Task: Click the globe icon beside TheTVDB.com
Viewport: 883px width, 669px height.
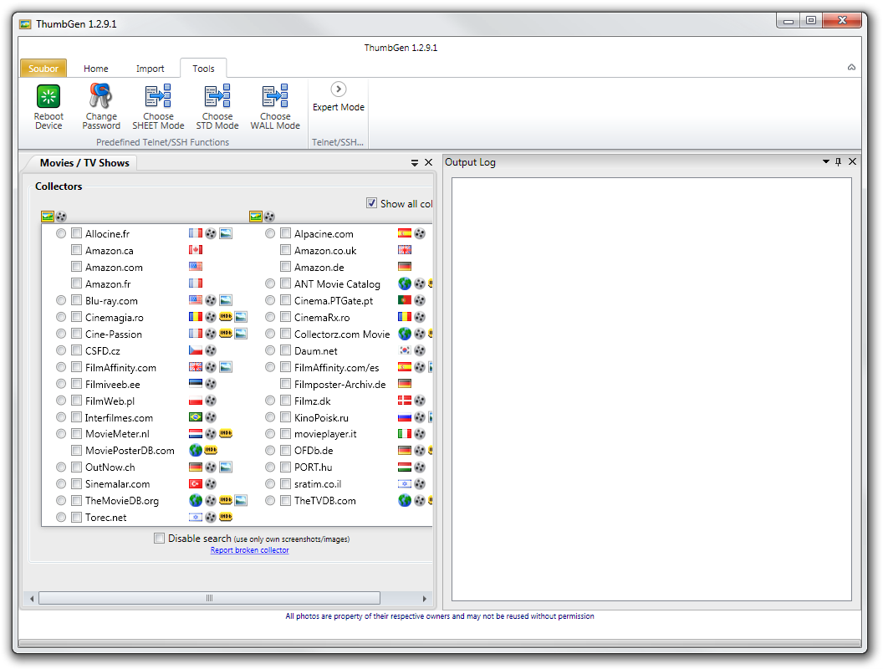Action: (405, 500)
